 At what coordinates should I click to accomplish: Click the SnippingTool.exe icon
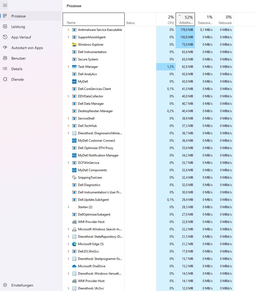[74, 177]
